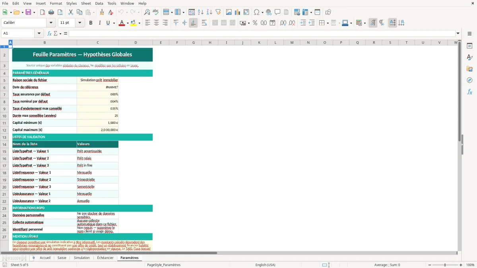Apply font color red swatch
The height and width of the screenshot is (268, 477).
click(x=122, y=23)
